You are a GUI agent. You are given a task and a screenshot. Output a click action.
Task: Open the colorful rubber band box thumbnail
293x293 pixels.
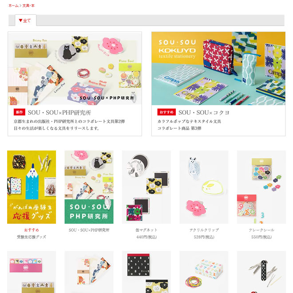coord(204,272)
